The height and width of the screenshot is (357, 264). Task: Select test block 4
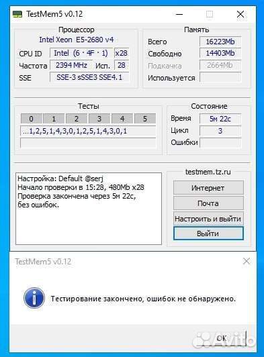pyautogui.click(x=122, y=119)
